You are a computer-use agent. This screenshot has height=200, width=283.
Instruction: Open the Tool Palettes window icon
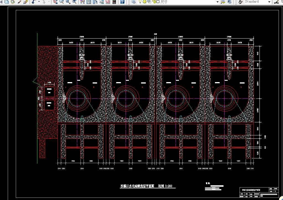95,2
